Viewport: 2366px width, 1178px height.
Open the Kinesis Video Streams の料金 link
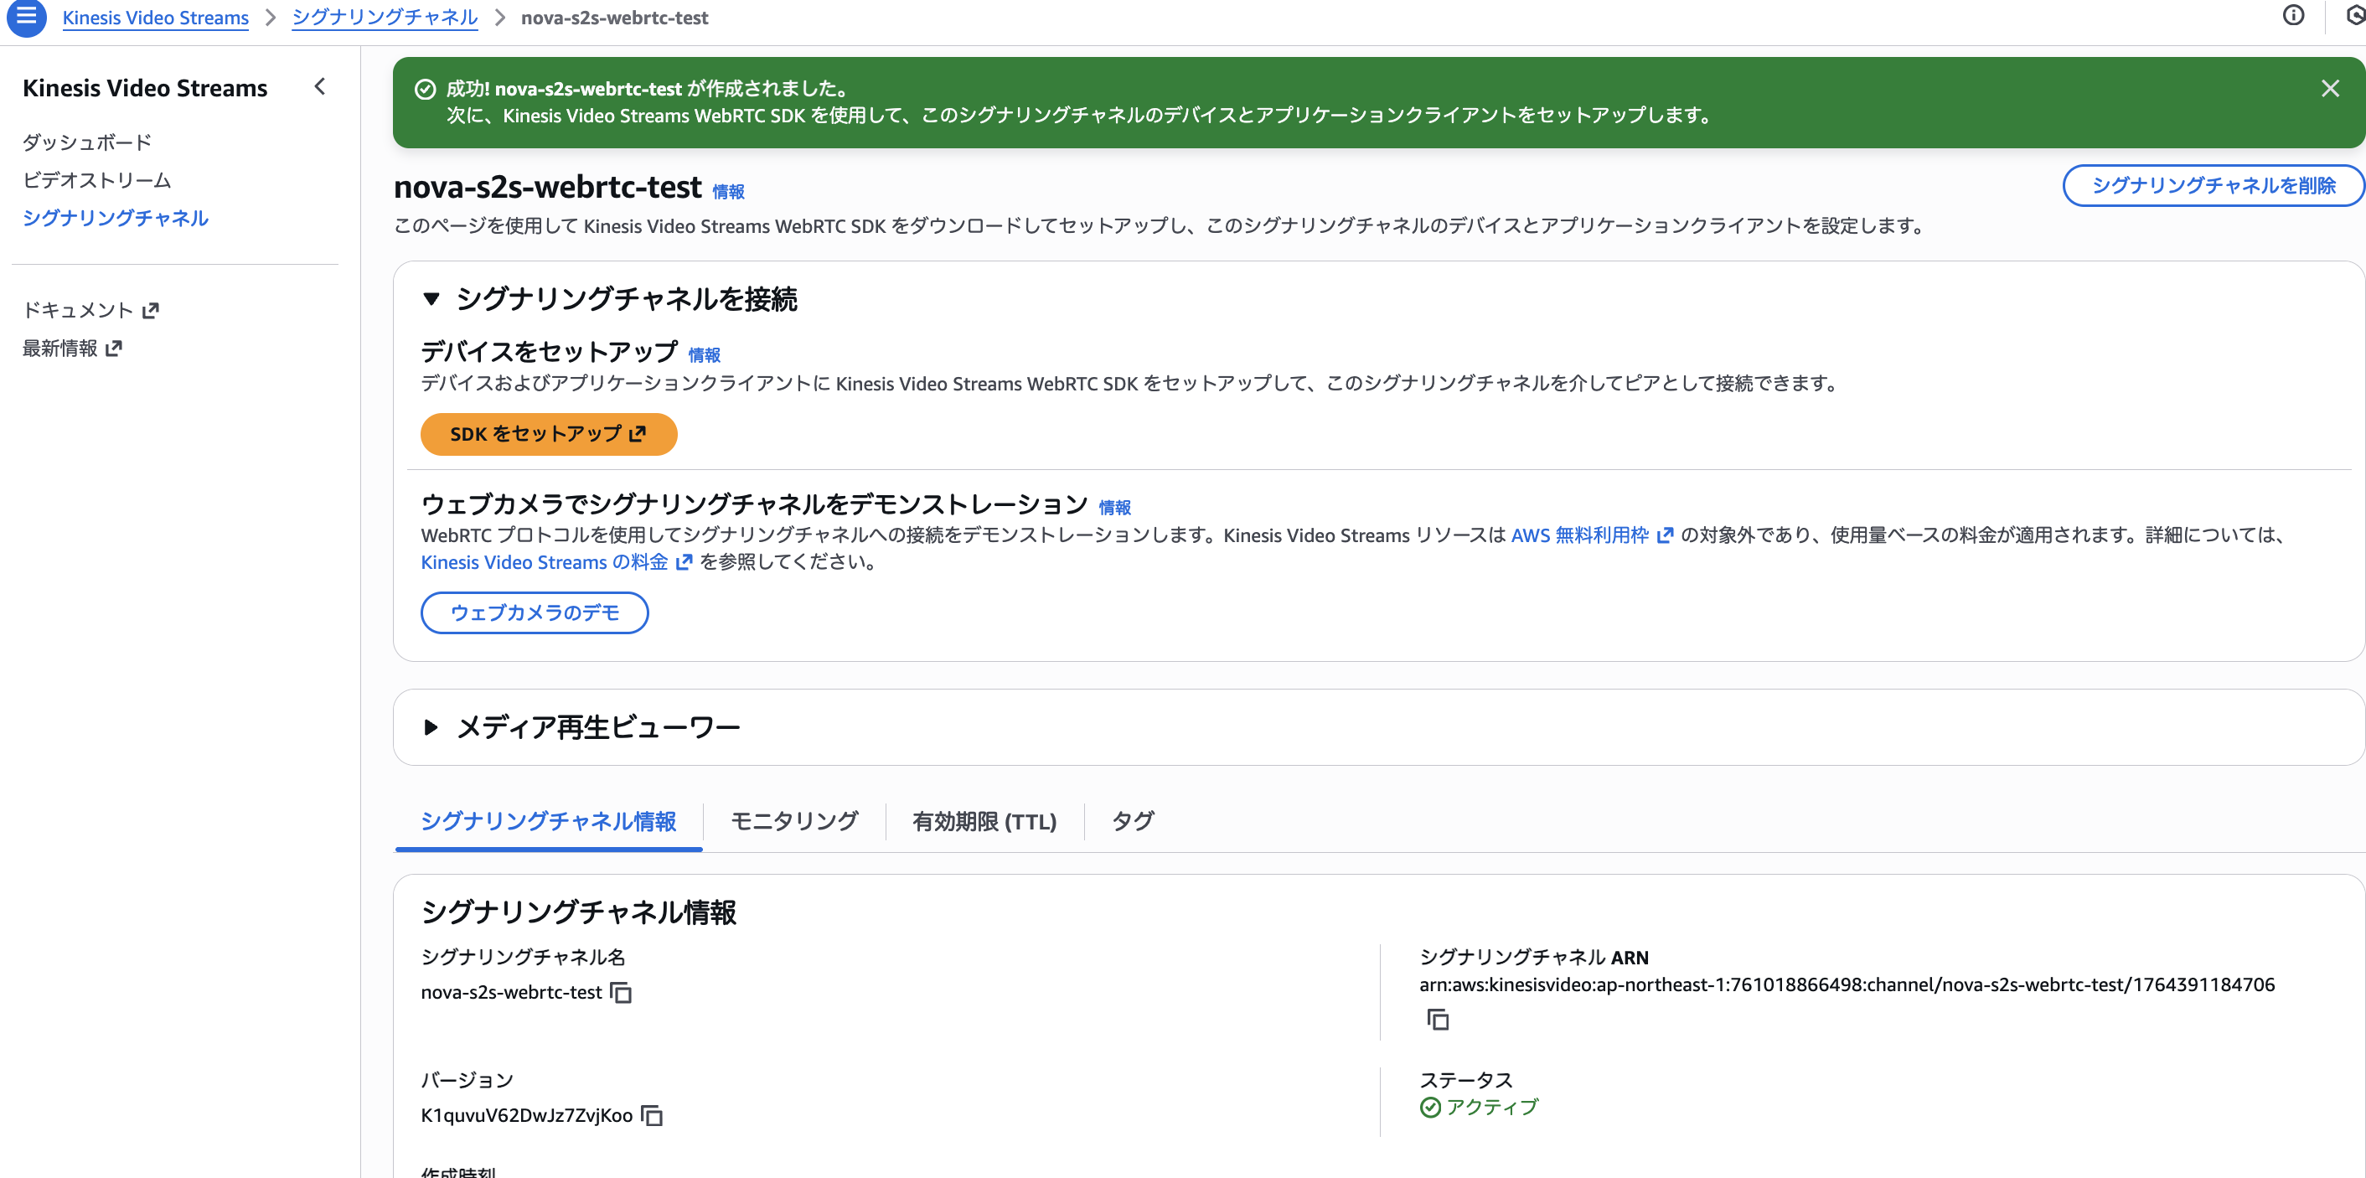click(x=544, y=562)
